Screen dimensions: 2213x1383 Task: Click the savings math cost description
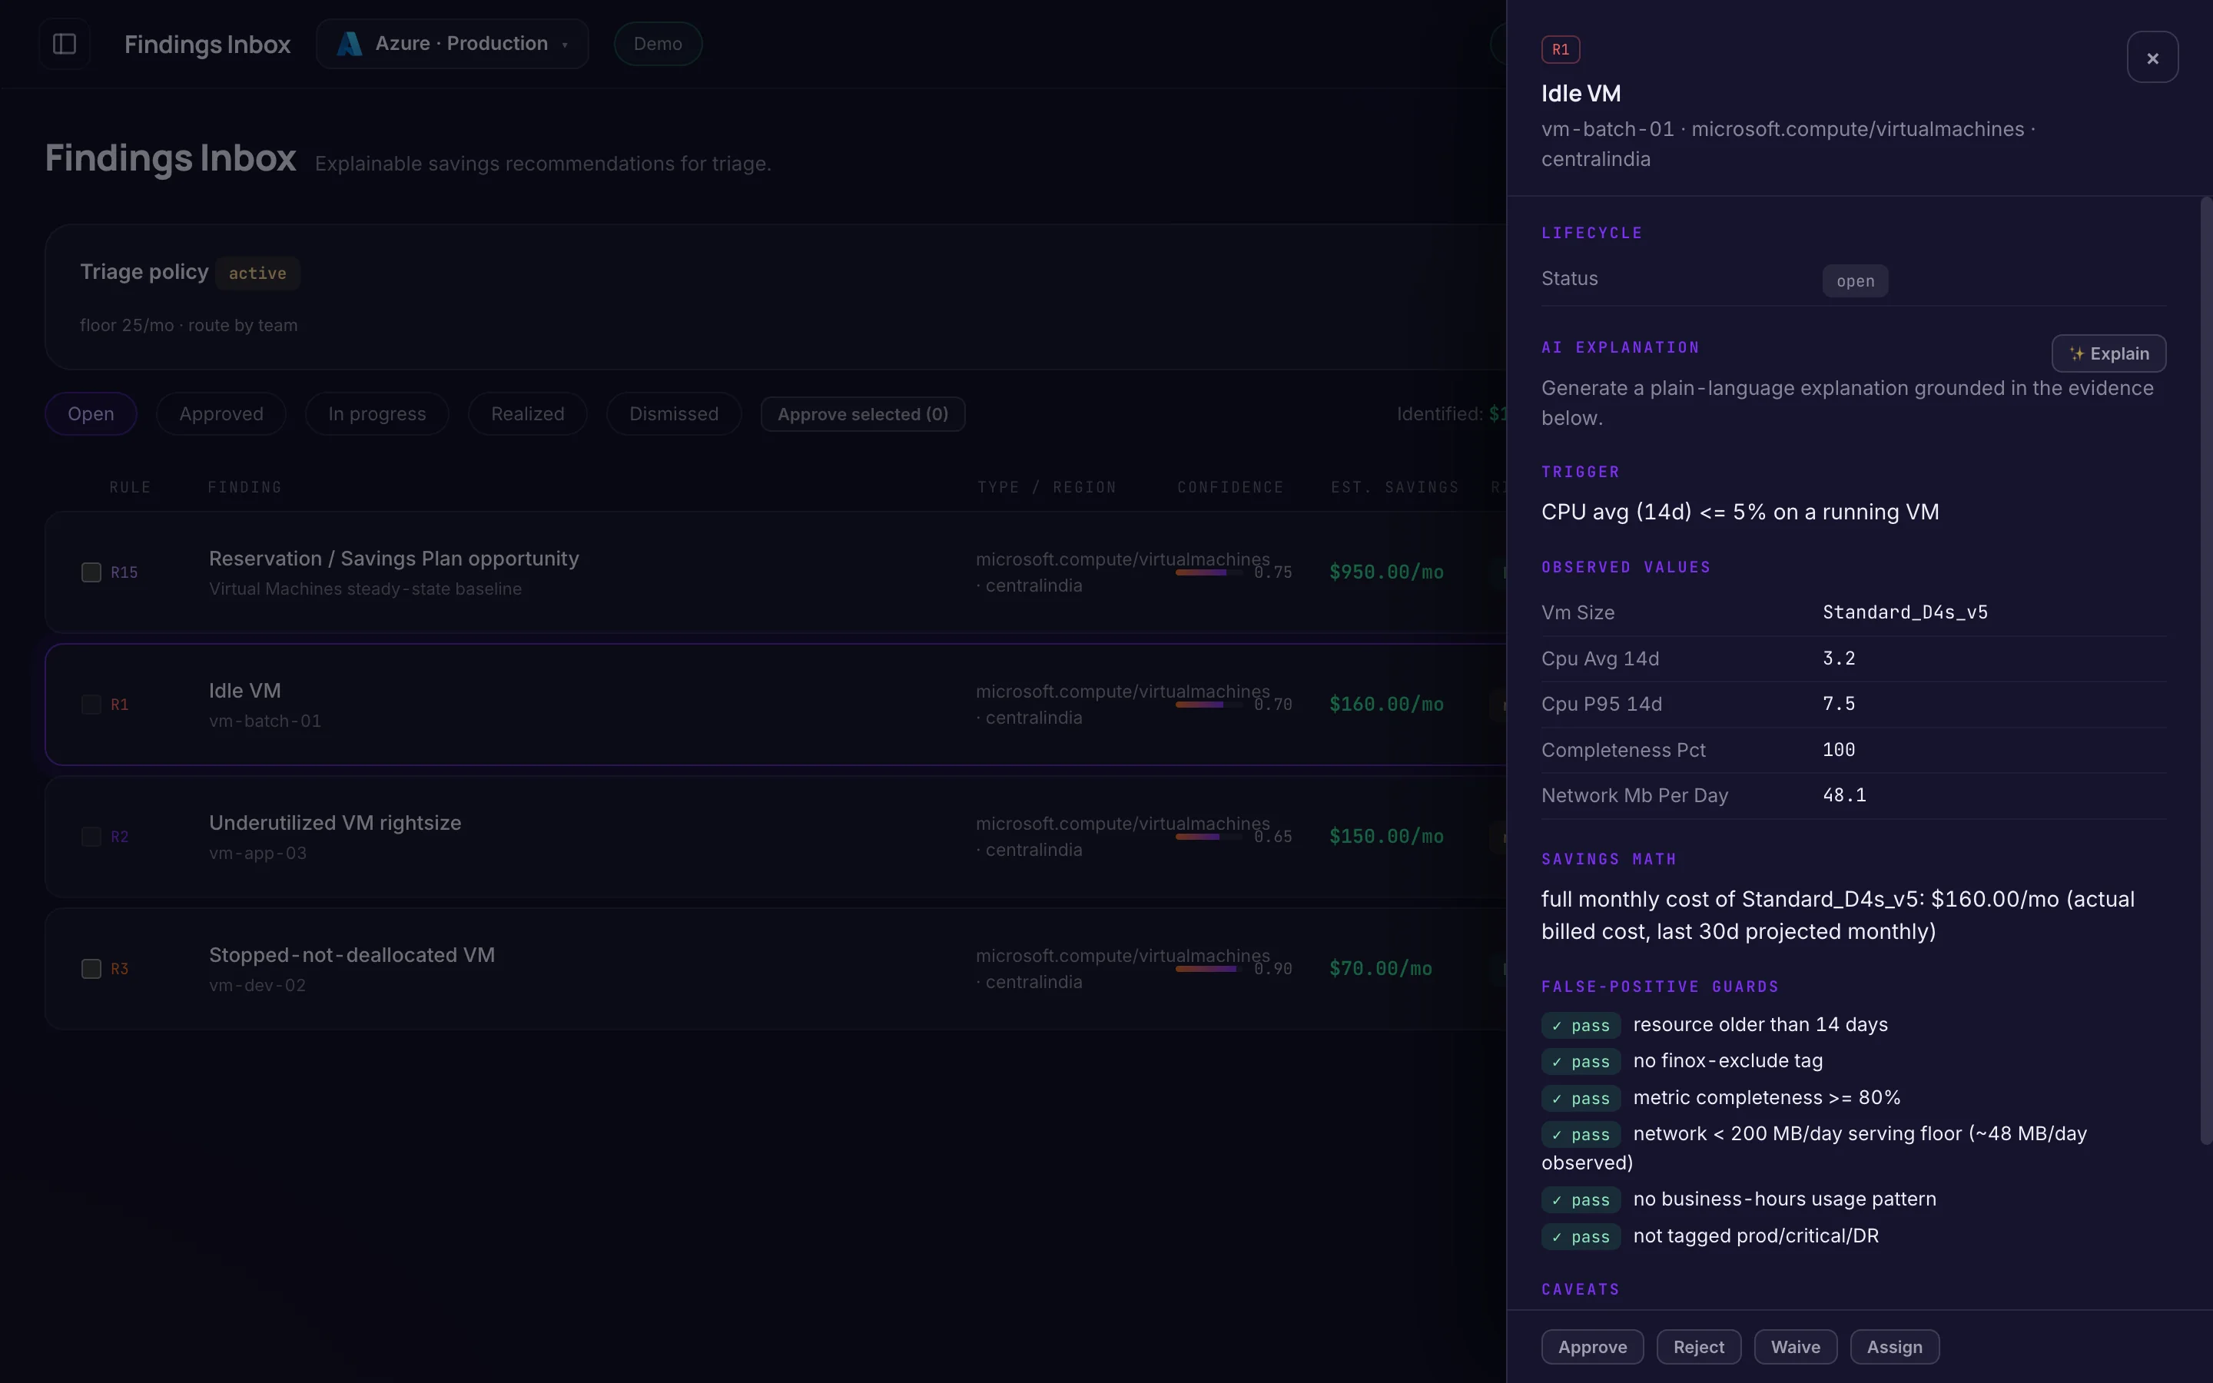pos(1837,916)
